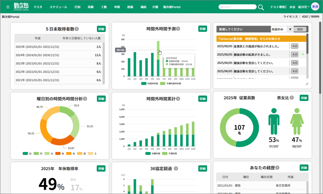Toggle 日 legend in weekday donut chart
323x194 pixels.
tap(27, 153)
